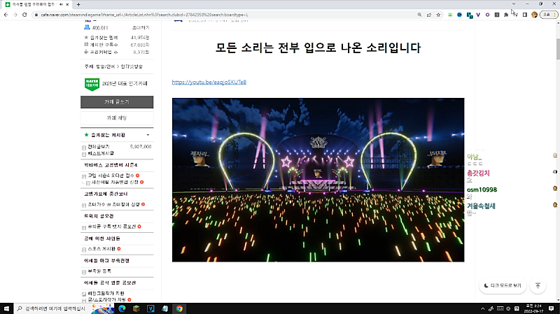The width and height of the screenshot is (560, 314).
Task: Open the Chrome tab search chevron
Action: click(514, 4)
